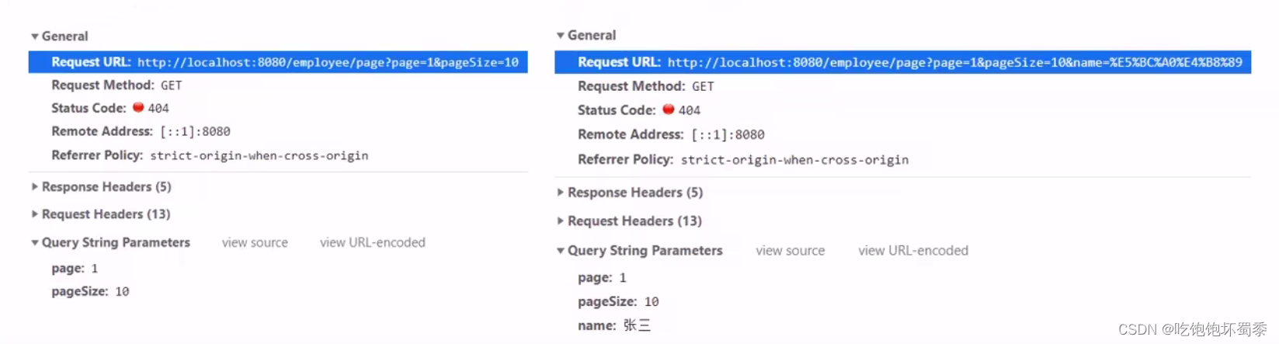The width and height of the screenshot is (1279, 344).
Task: Click Status Code label in left panel
Action: (89, 108)
